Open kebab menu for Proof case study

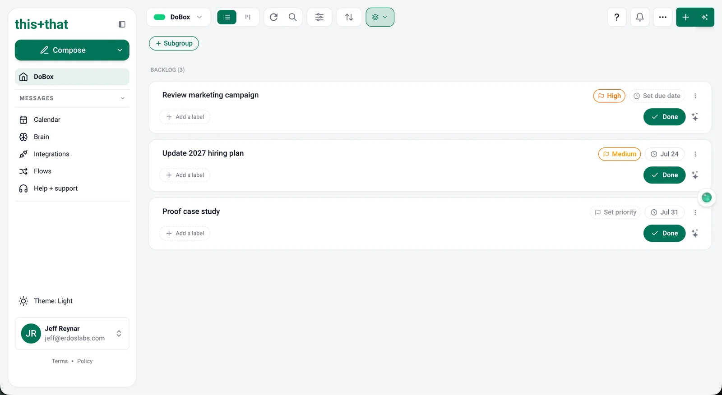(695, 212)
